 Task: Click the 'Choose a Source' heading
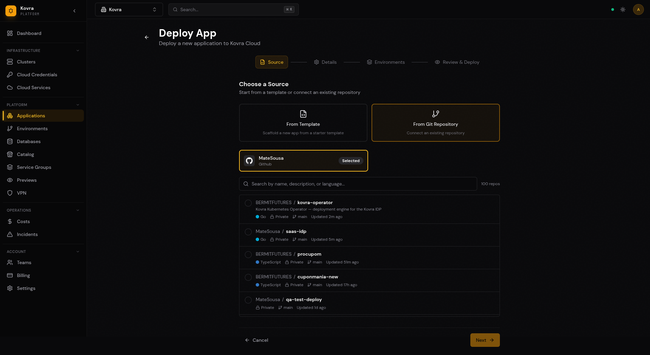[264, 84]
